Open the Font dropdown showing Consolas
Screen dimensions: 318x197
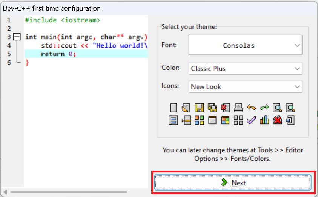click(x=245, y=46)
